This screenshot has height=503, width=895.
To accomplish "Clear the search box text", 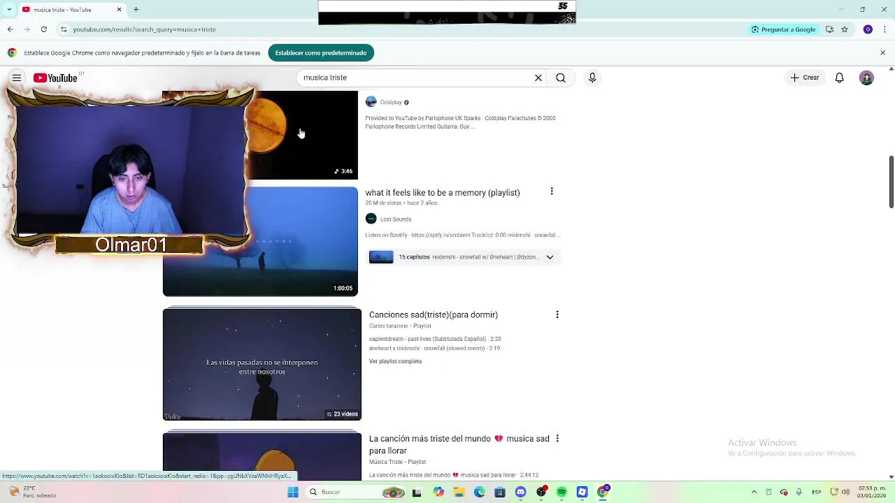I will [538, 78].
